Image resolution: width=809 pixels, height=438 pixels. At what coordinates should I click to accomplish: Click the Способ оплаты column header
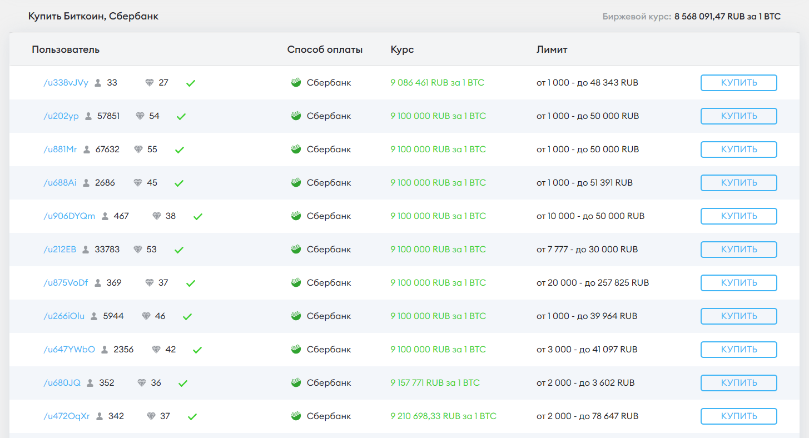(325, 49)
